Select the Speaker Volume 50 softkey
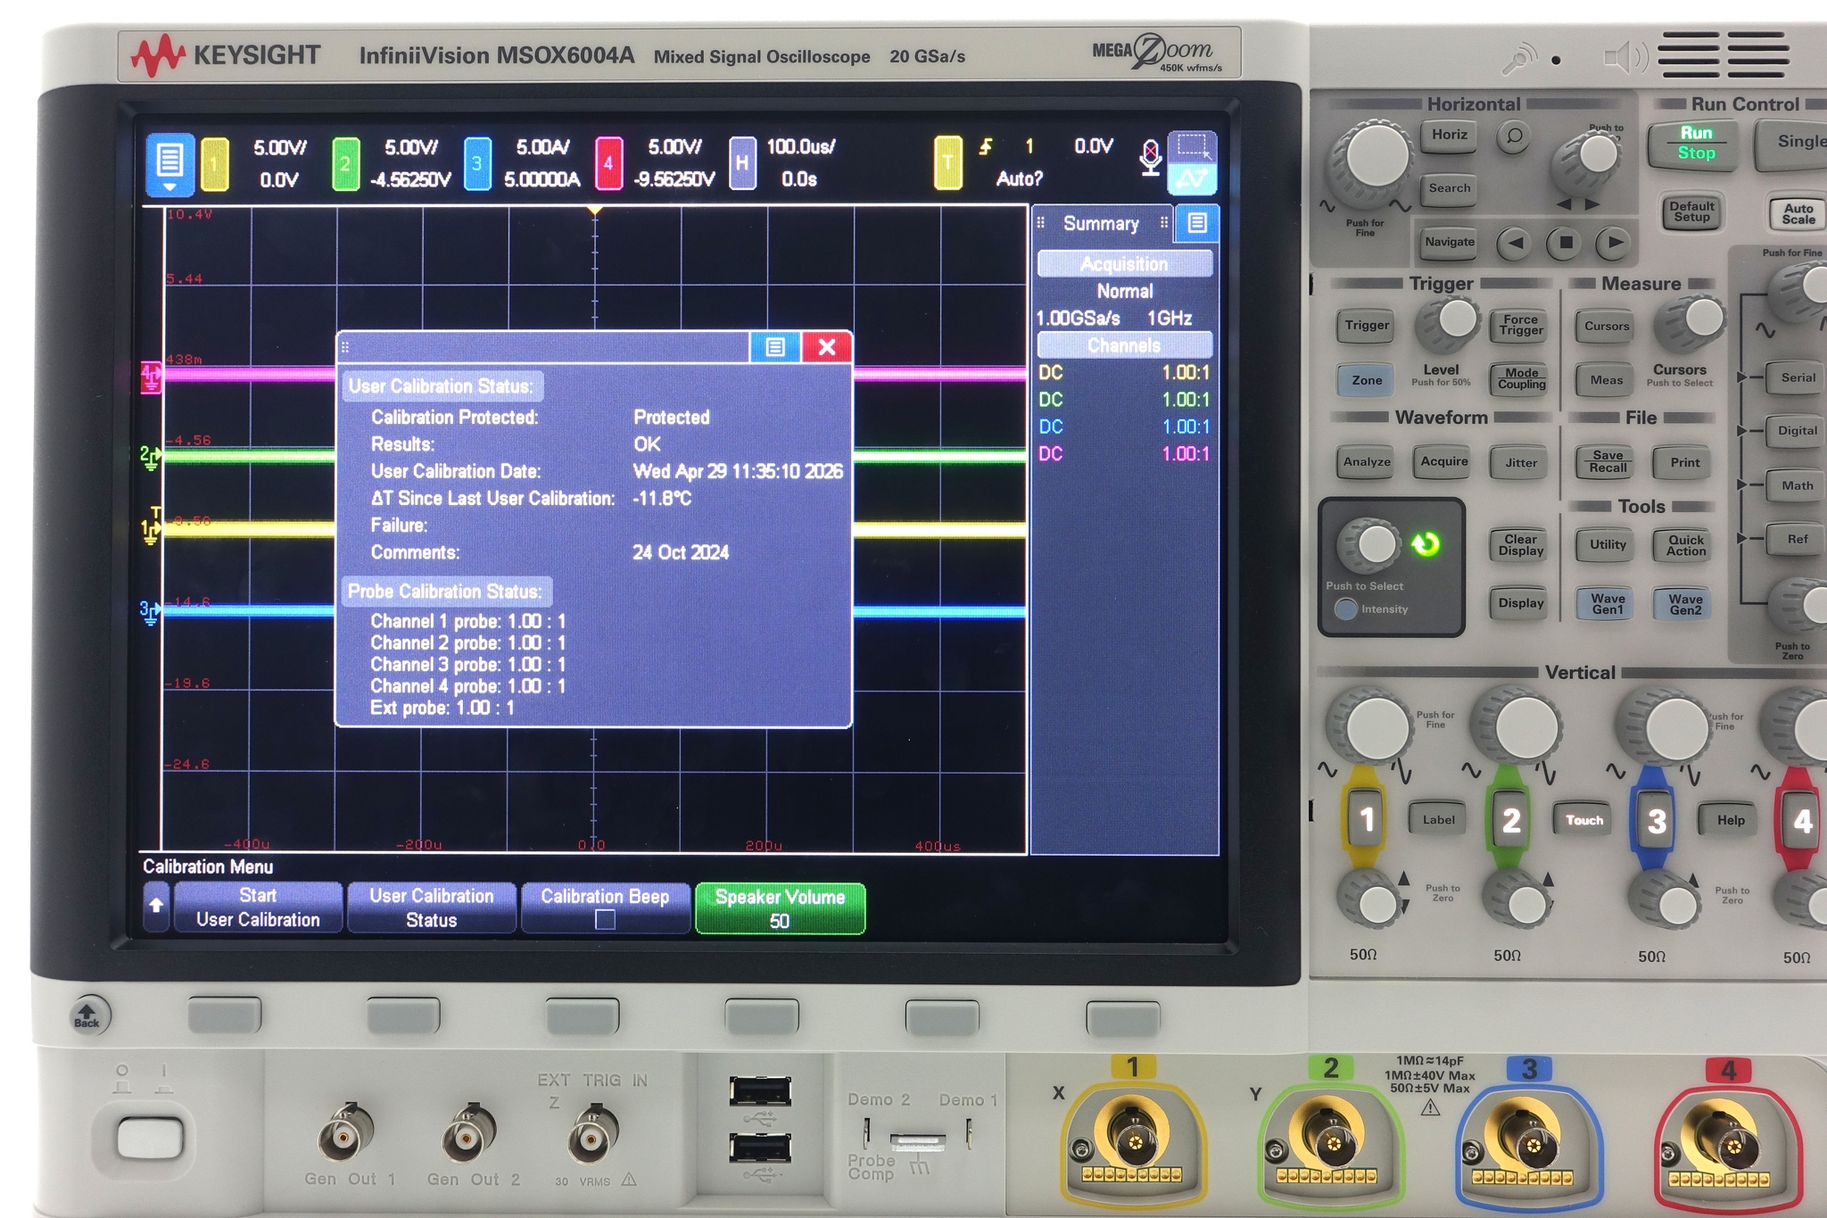The width and height of the screenshot is (1827, 1218). point(780,908)
